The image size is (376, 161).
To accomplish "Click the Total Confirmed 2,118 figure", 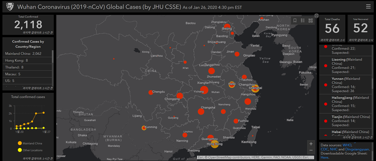I will 28,25.
